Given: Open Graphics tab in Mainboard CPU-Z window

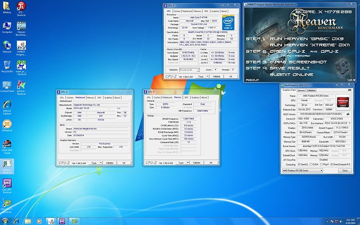Looking at the screenshot, I should point(108,97).
